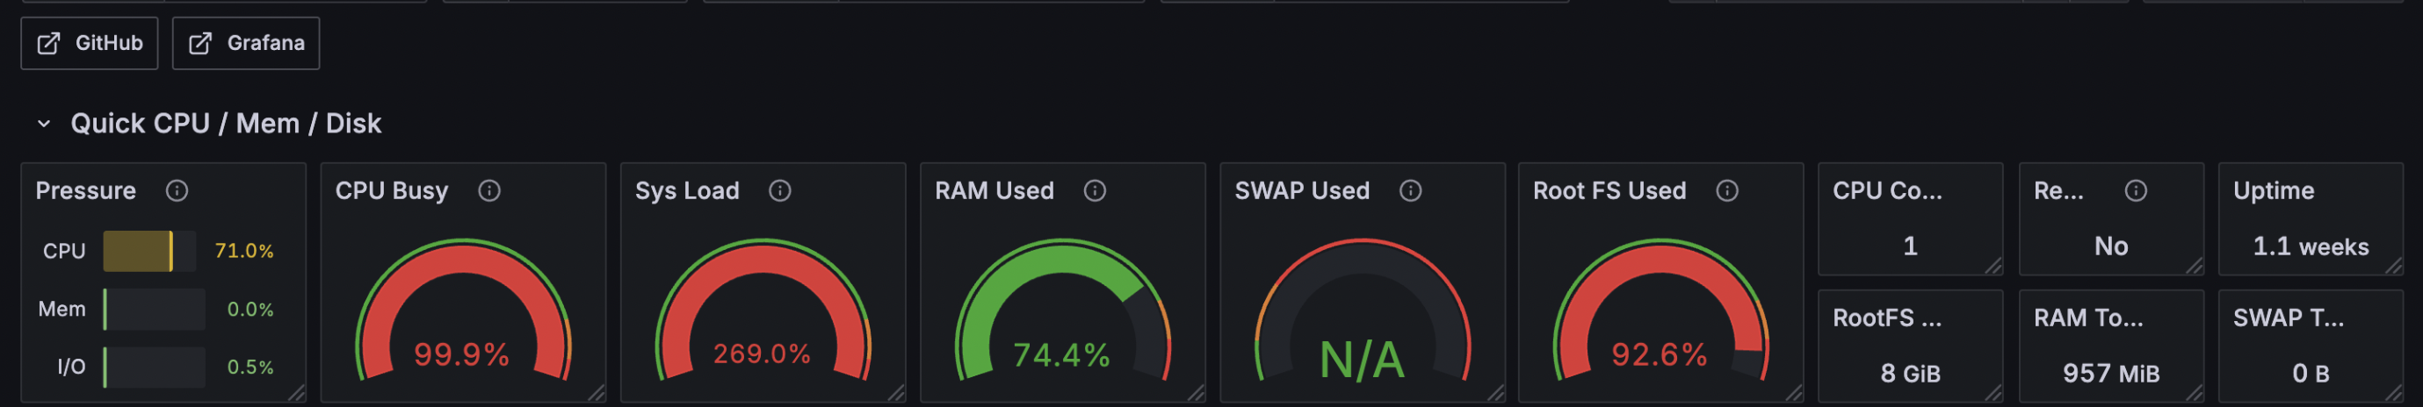
Task: Click the CPU Co... panel title
Action: [x=1887, y=191]
